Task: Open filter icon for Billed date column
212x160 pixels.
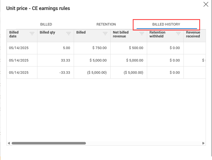Action: pyautogui.click(x=32, y=33)
